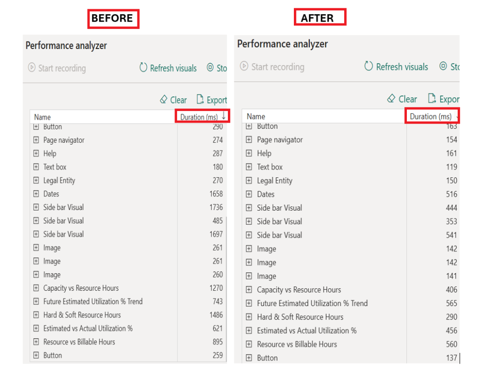Select Future Estimated Utilization % Trend in AFTER list
The width and height of the screenshot is (489, 370).
(x=312, y=304)
